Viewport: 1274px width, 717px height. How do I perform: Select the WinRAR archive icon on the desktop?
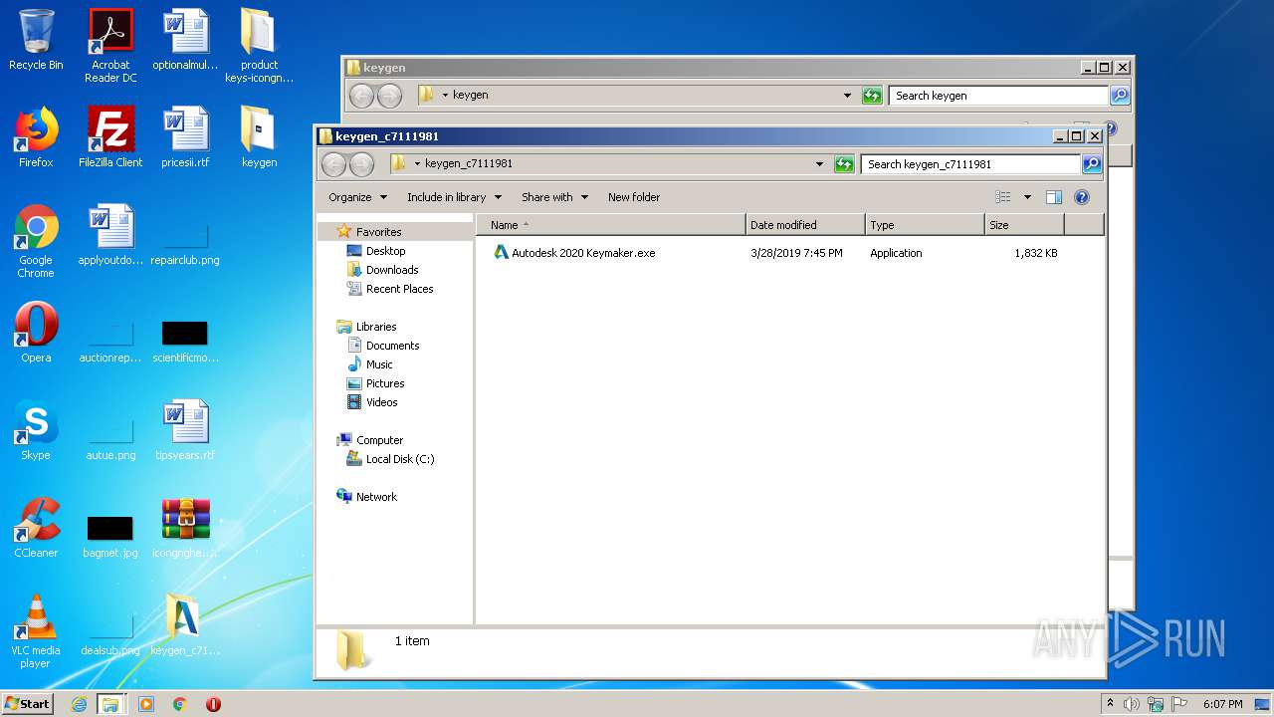click(x=185, y=528)
